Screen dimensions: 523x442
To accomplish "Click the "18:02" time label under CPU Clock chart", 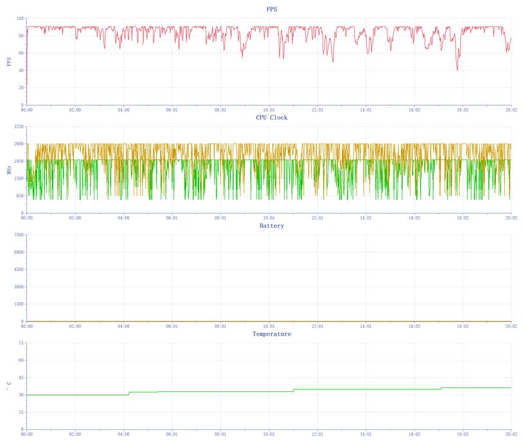I will click(x=463, y=218).
